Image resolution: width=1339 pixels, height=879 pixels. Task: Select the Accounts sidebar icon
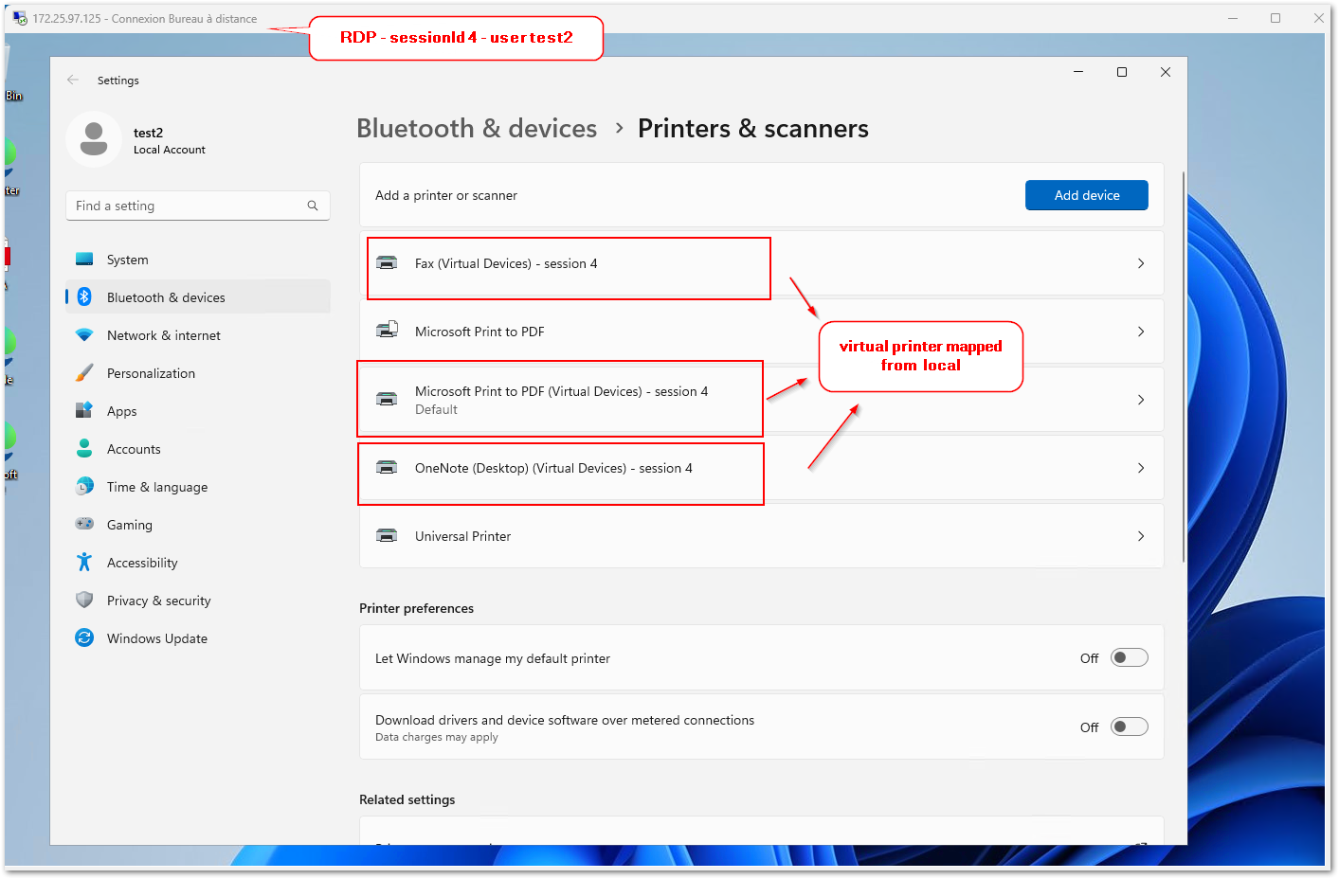point(83,448)
